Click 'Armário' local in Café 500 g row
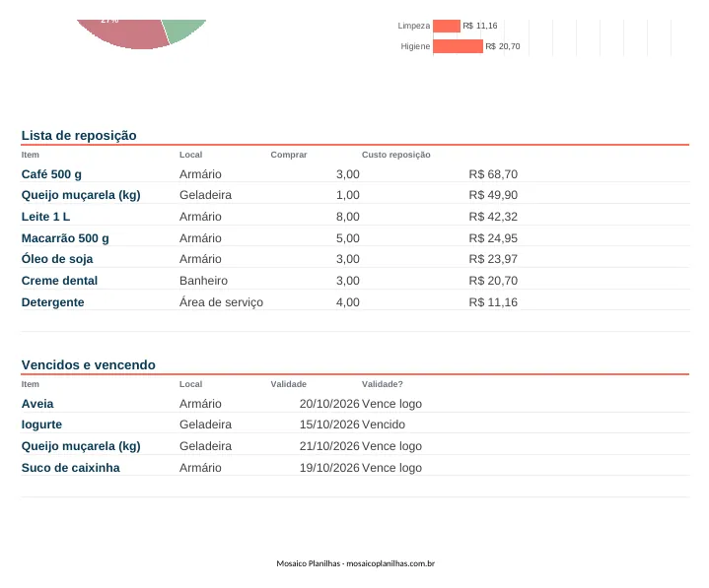The height and width of the screenshot is (588, 709). tap(200, 174)
